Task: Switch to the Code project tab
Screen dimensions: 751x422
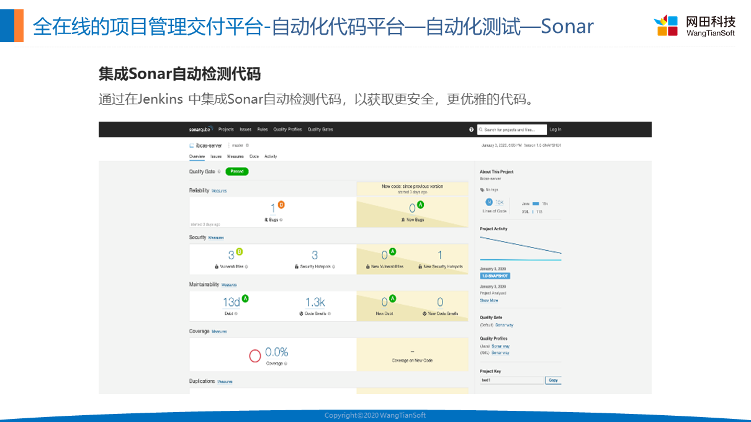Action: (254, 156)
